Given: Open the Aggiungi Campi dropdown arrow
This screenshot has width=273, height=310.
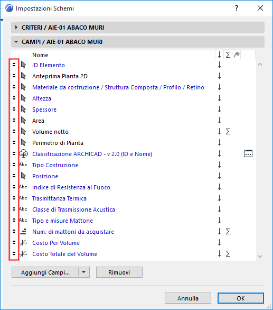Looking at the screenshot, I should tap(84, 272).
